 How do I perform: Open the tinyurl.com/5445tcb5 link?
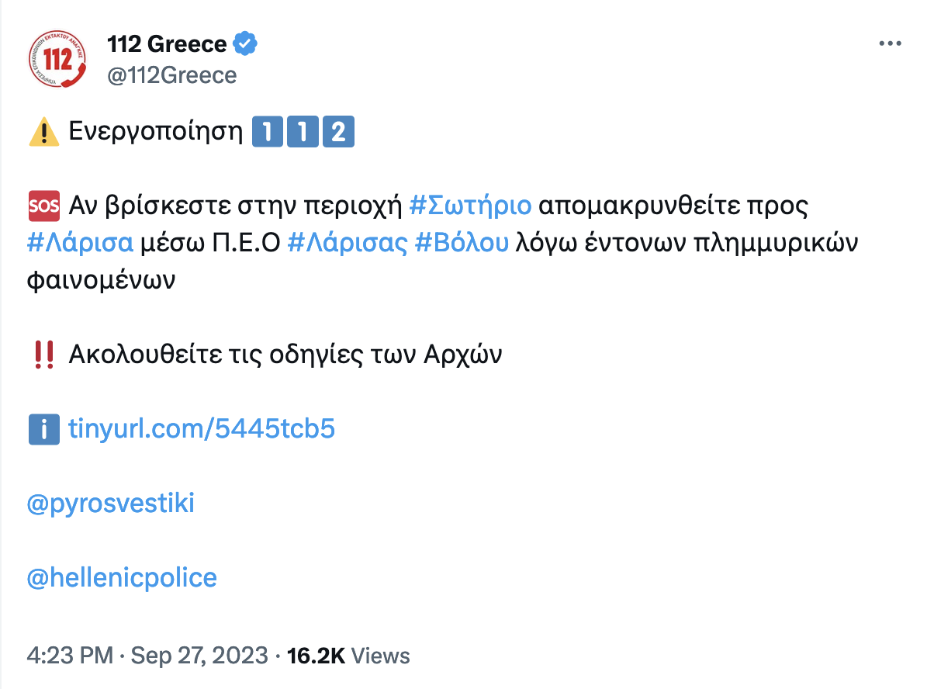click(x=202, y=429)
